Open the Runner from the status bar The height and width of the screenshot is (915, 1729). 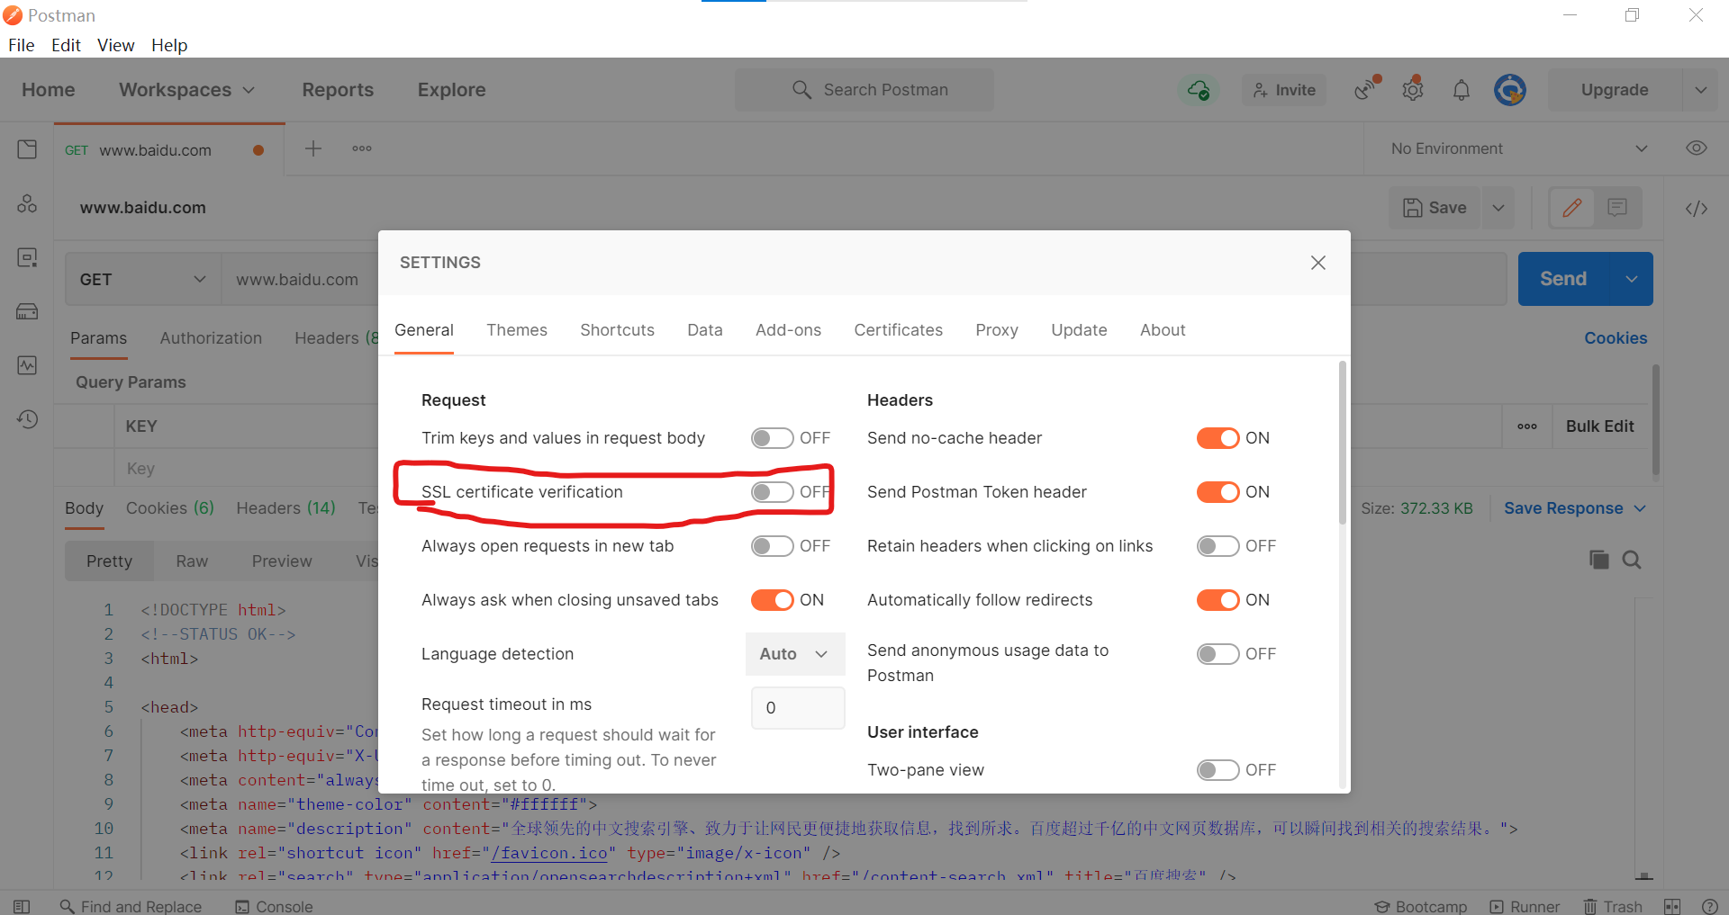click(1525, 906)
